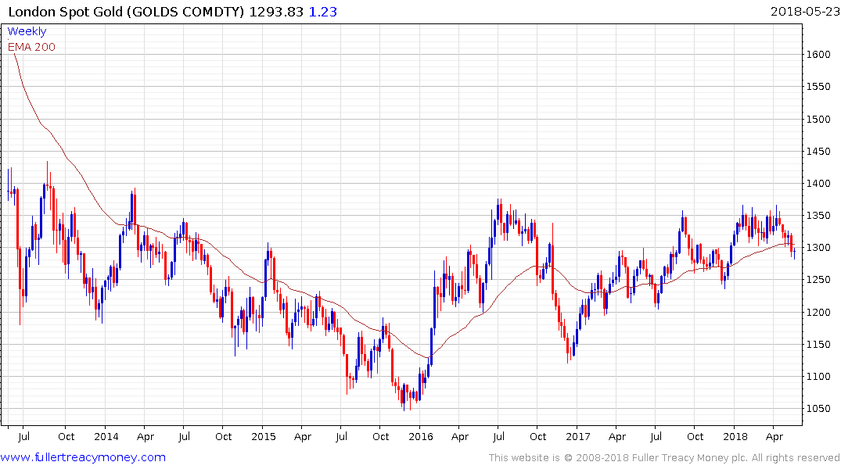
Task: Select the 1300 price axis label
Action: (x=818, y=248)
